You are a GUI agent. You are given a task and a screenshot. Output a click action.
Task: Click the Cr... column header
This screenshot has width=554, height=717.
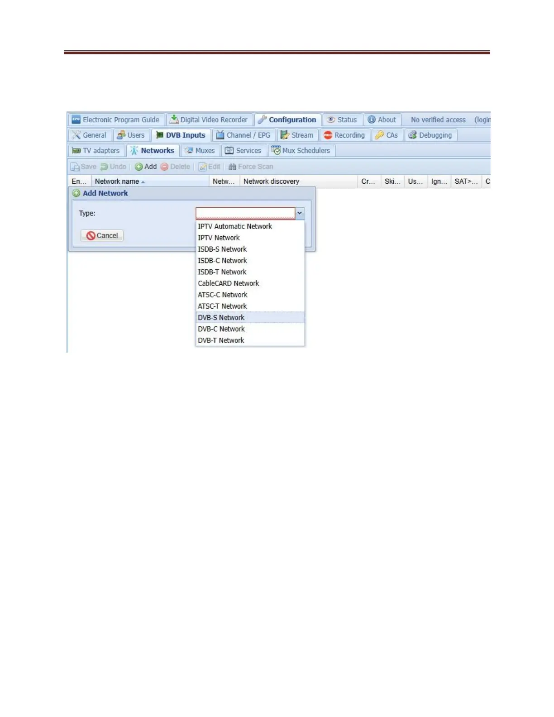point(369,182)
